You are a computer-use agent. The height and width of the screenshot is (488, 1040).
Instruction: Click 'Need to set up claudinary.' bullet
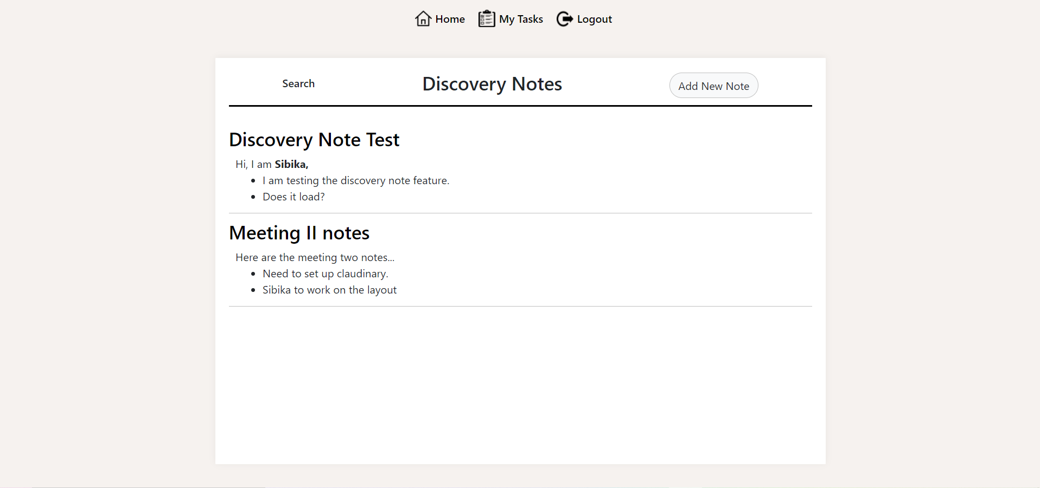pyautogui.click(x=326, y=274)
